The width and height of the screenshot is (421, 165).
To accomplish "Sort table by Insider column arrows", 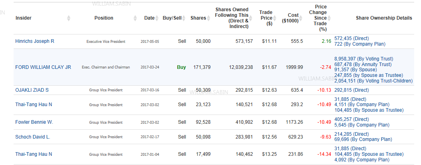I will click(69, 18).
